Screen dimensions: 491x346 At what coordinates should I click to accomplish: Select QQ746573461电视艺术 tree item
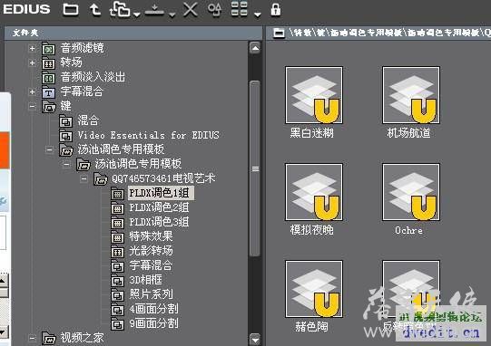pyautogui.click(x=163, y=178)
